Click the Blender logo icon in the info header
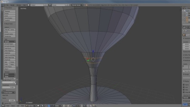This screenshot has width=190, height=107. click(x=86, y=5)
